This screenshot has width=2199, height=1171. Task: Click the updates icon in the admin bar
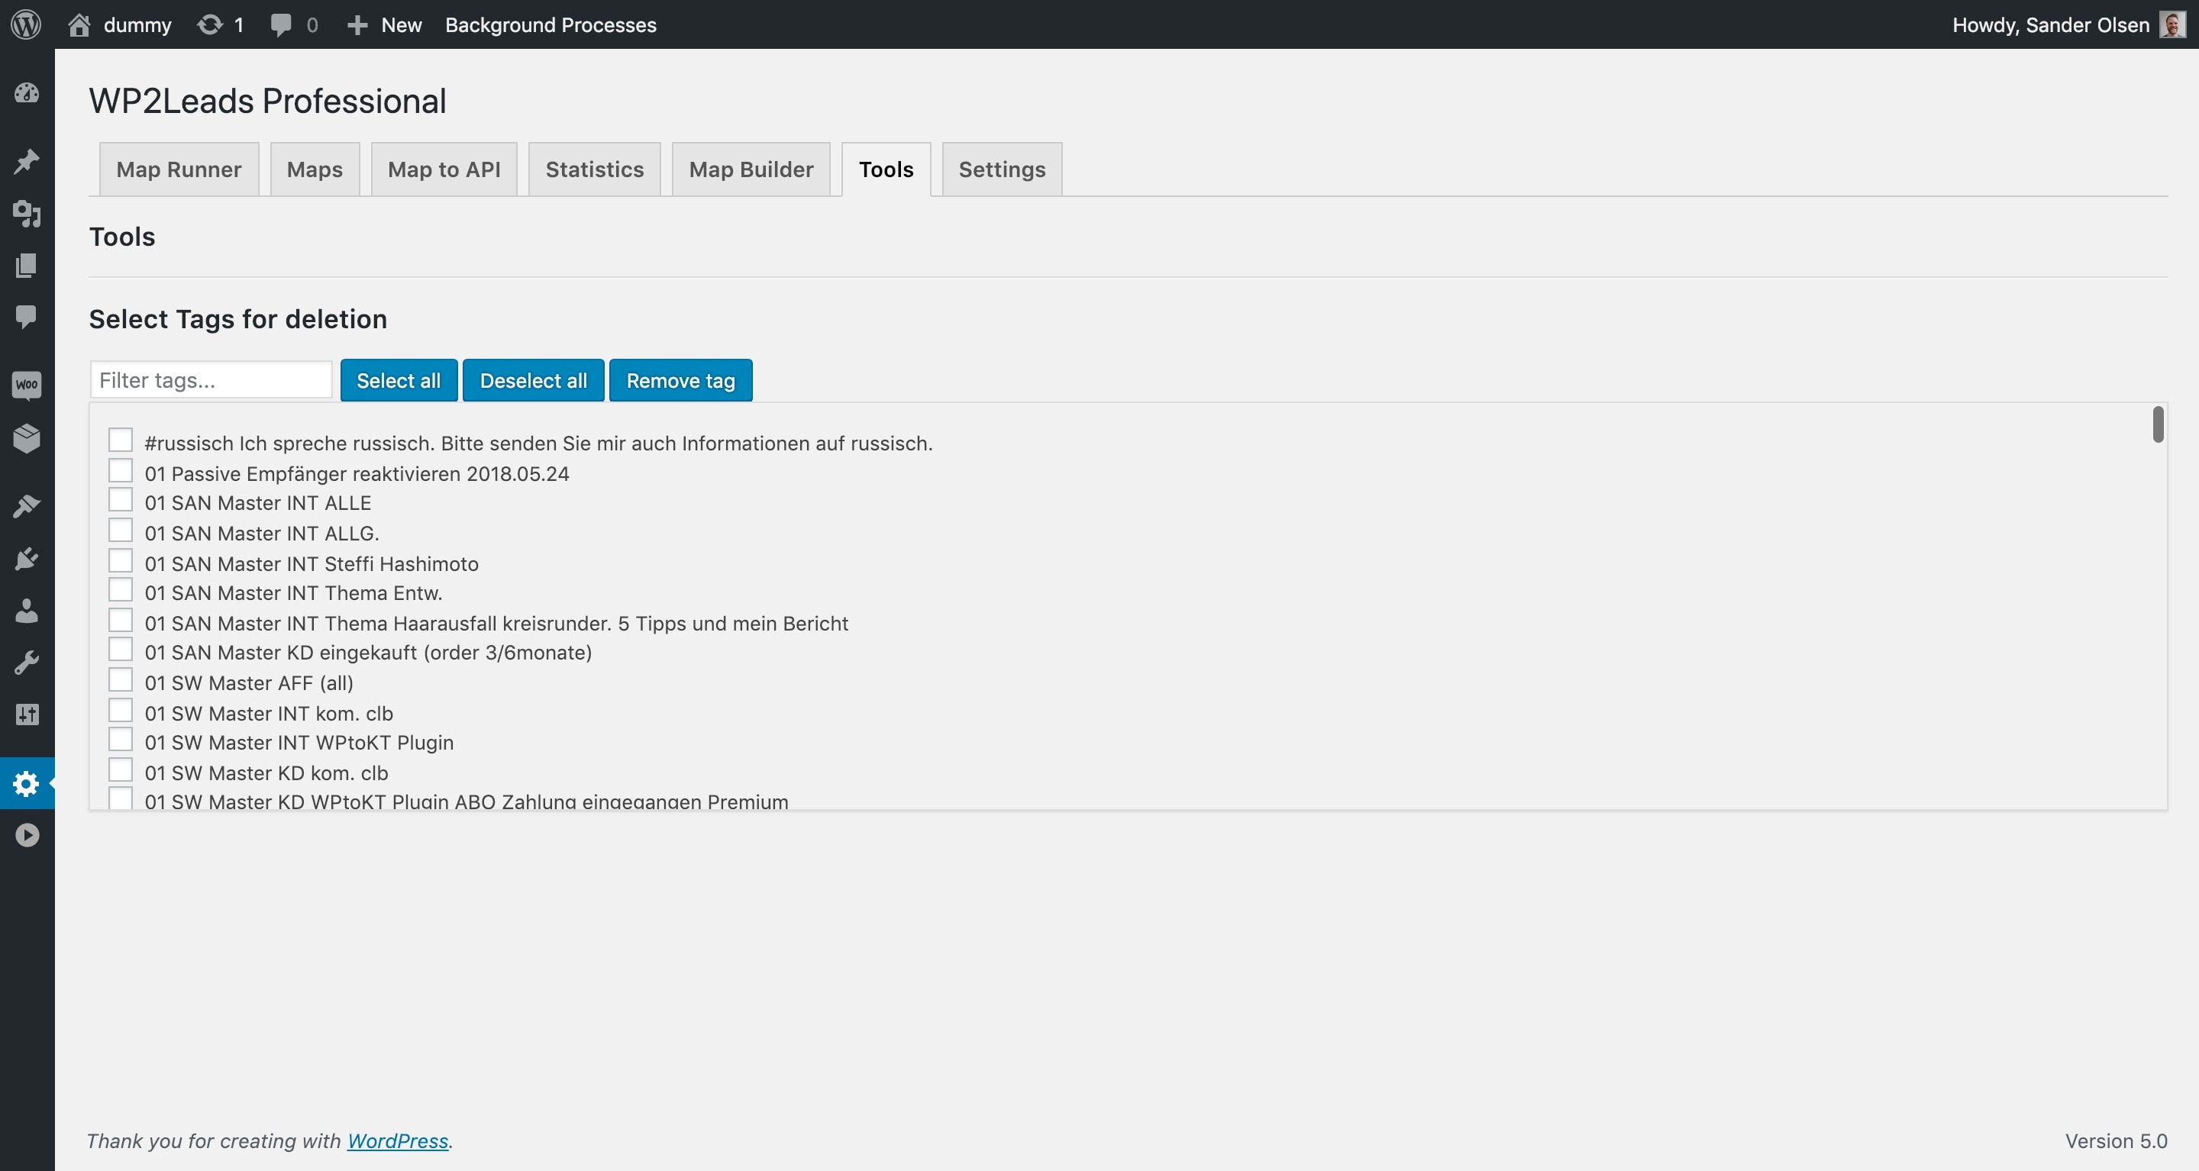[210, 24]
